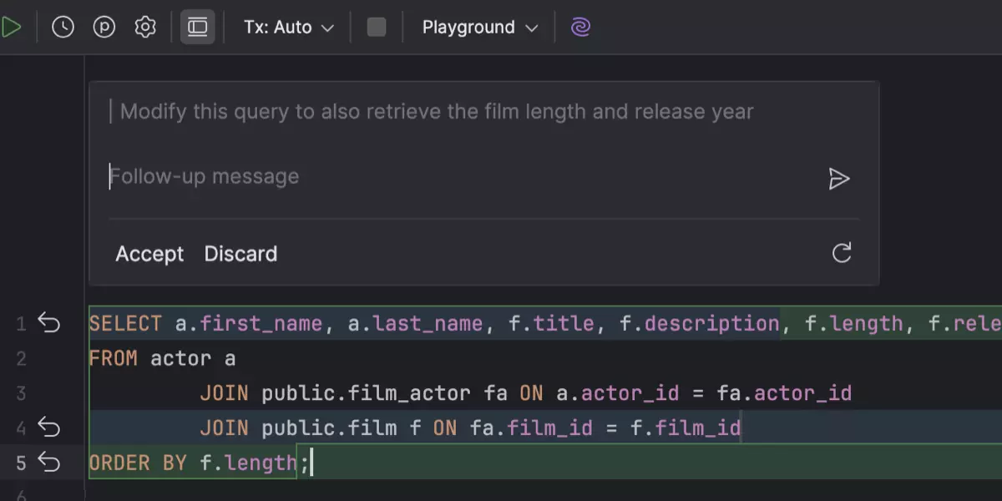Click the purple AI Assistant spiral icon

[580, 28]
